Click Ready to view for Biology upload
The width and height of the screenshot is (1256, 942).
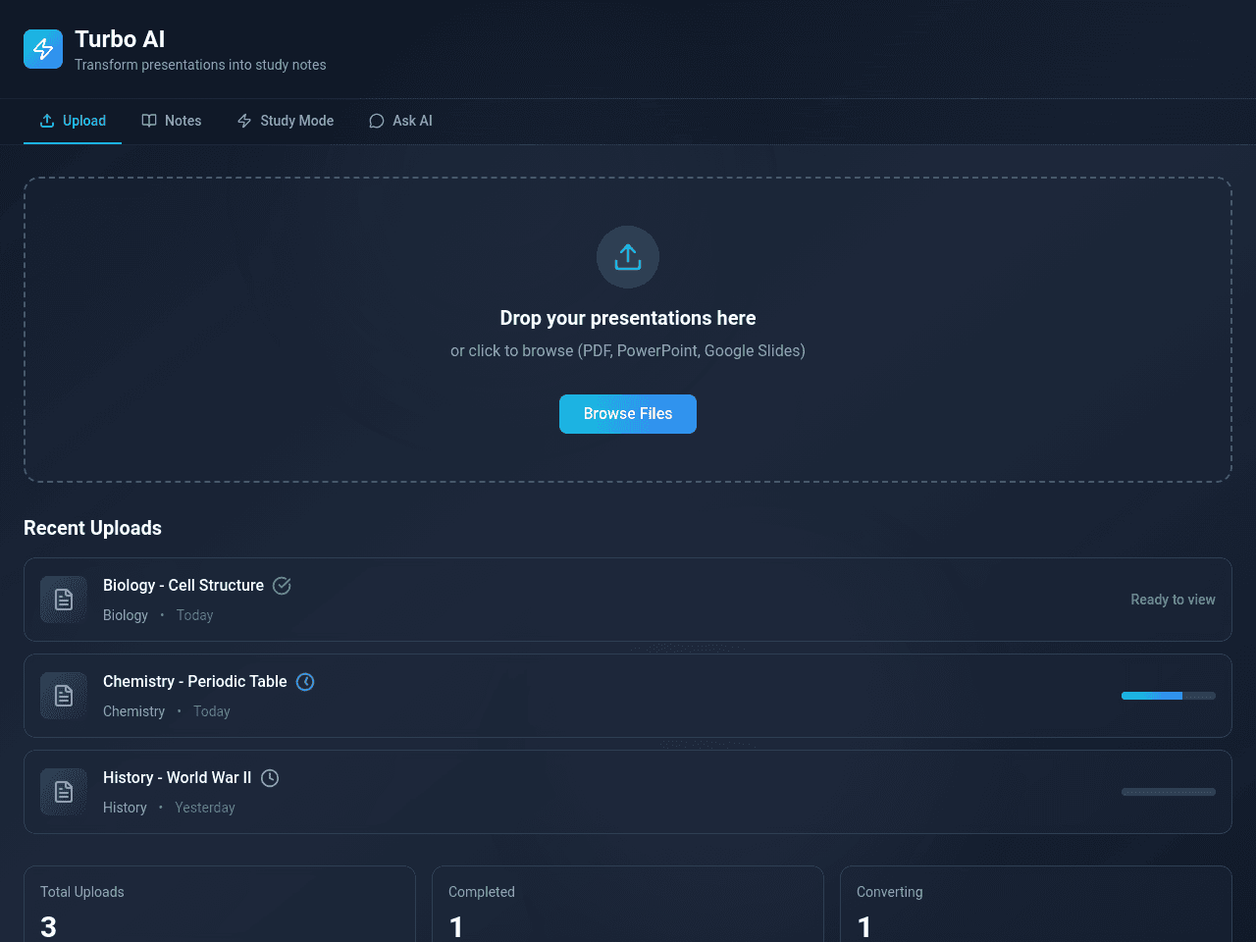click(x=1173, y=600)
